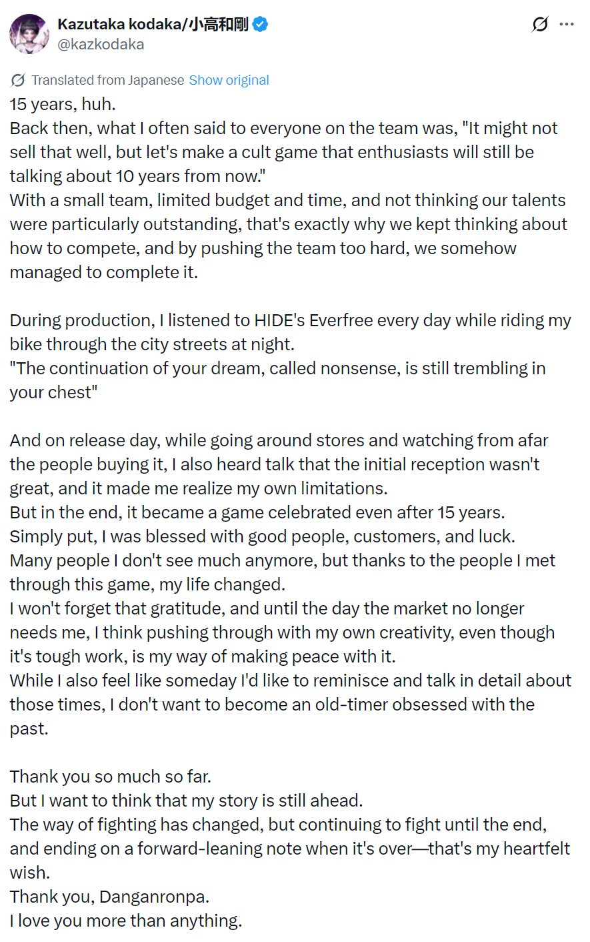This screenshot has width=590, height=942.
Task: Open the three-dot more options menu
Action: (x=567, y=25)
